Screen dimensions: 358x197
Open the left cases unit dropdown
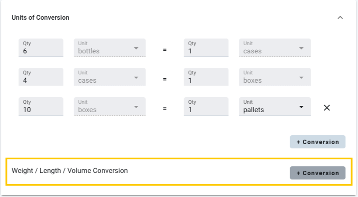pos(110,77)
